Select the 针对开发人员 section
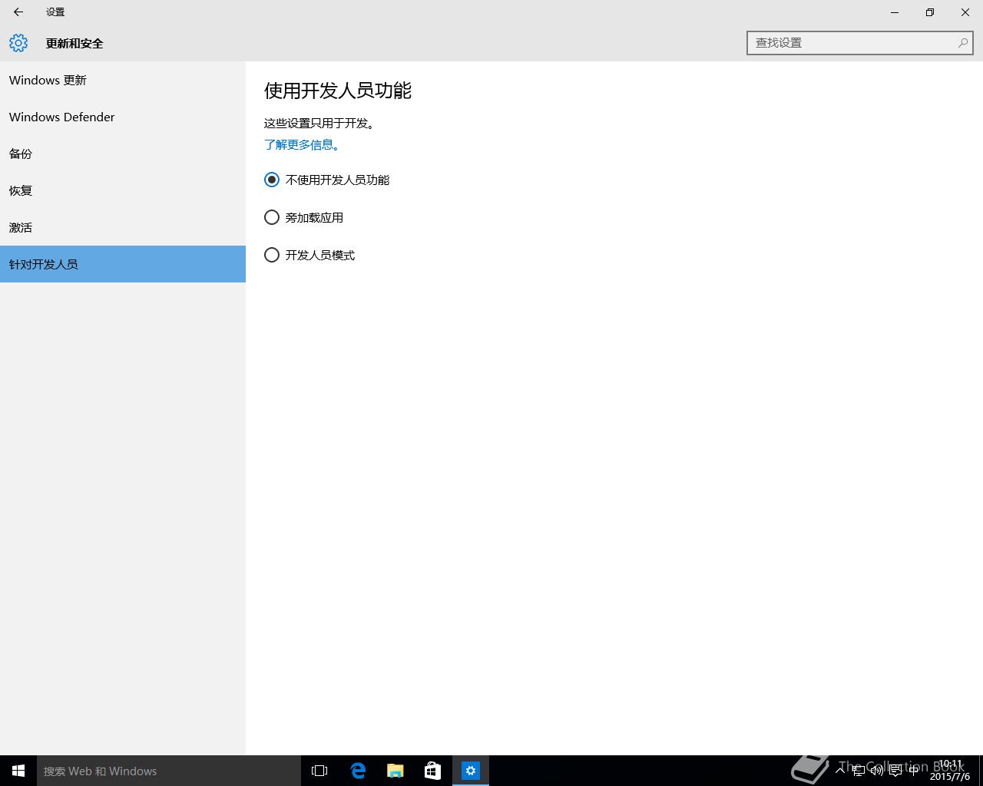 (123, 264)
